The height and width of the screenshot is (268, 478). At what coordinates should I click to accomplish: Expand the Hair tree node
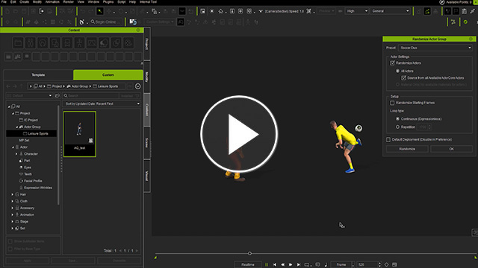[x=12, y=194]
